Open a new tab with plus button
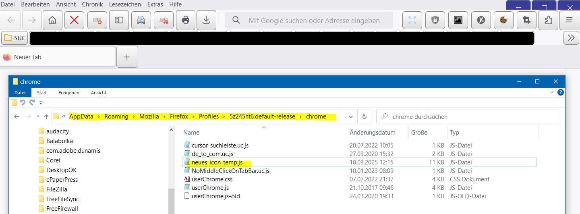Viewport: 580px width, 214px height. [x=127, y=57]
